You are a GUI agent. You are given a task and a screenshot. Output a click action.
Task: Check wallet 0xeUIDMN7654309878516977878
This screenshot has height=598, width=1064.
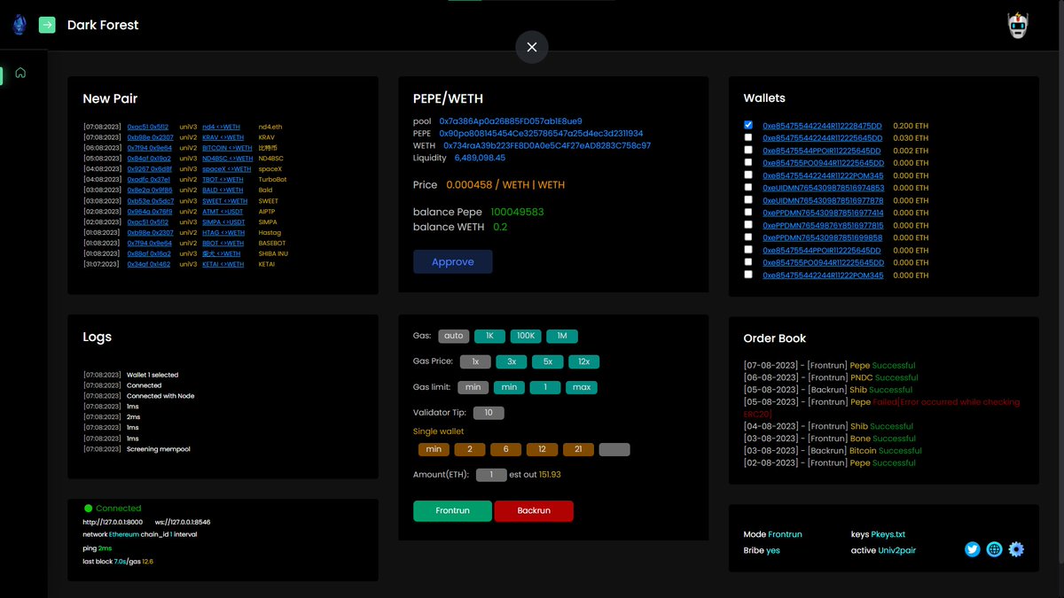point(748,199)
